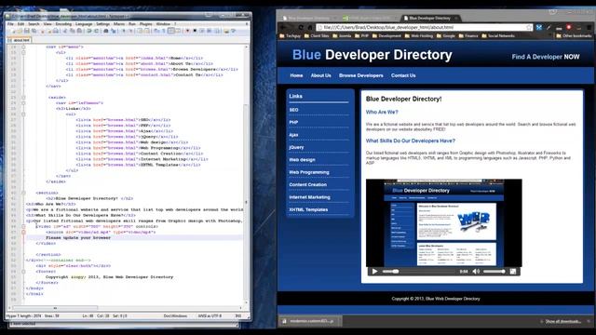Open the Plugins menu in Notepad++

coord(146,24)
